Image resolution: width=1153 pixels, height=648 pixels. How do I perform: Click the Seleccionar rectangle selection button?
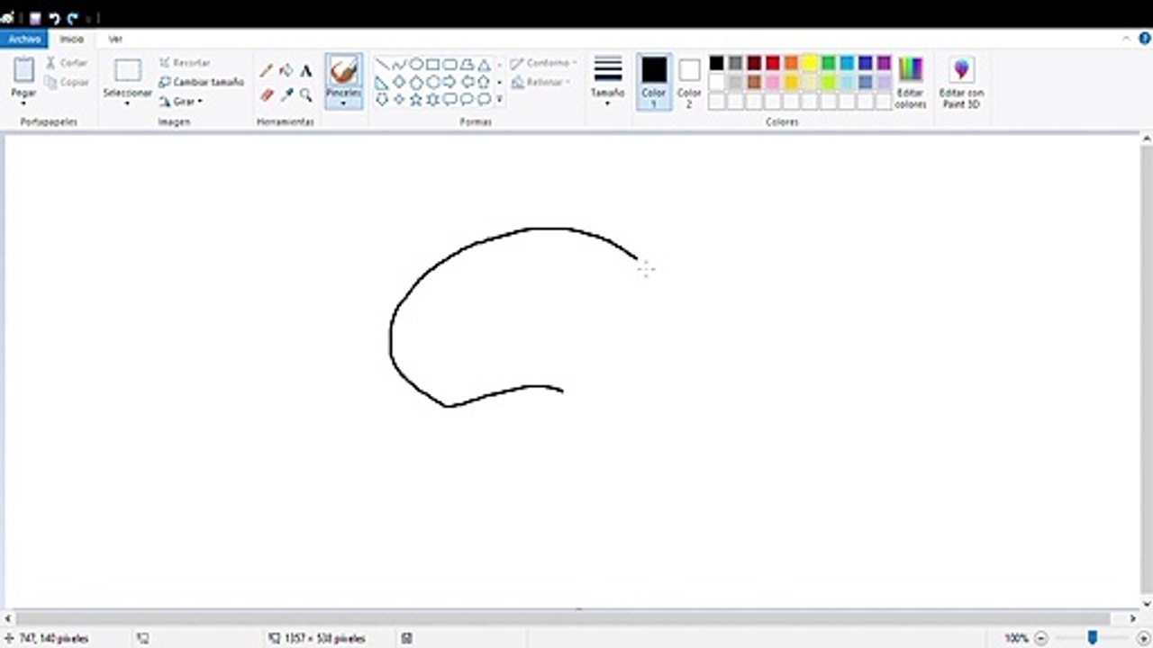click(x=128, y=70)
